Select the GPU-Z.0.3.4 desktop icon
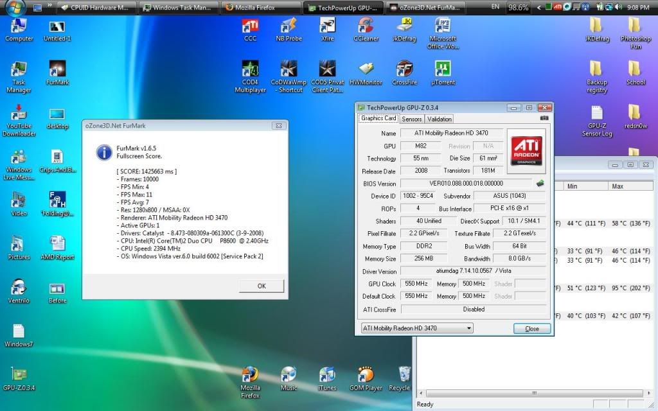658x411 pixels. click(19, 378)
